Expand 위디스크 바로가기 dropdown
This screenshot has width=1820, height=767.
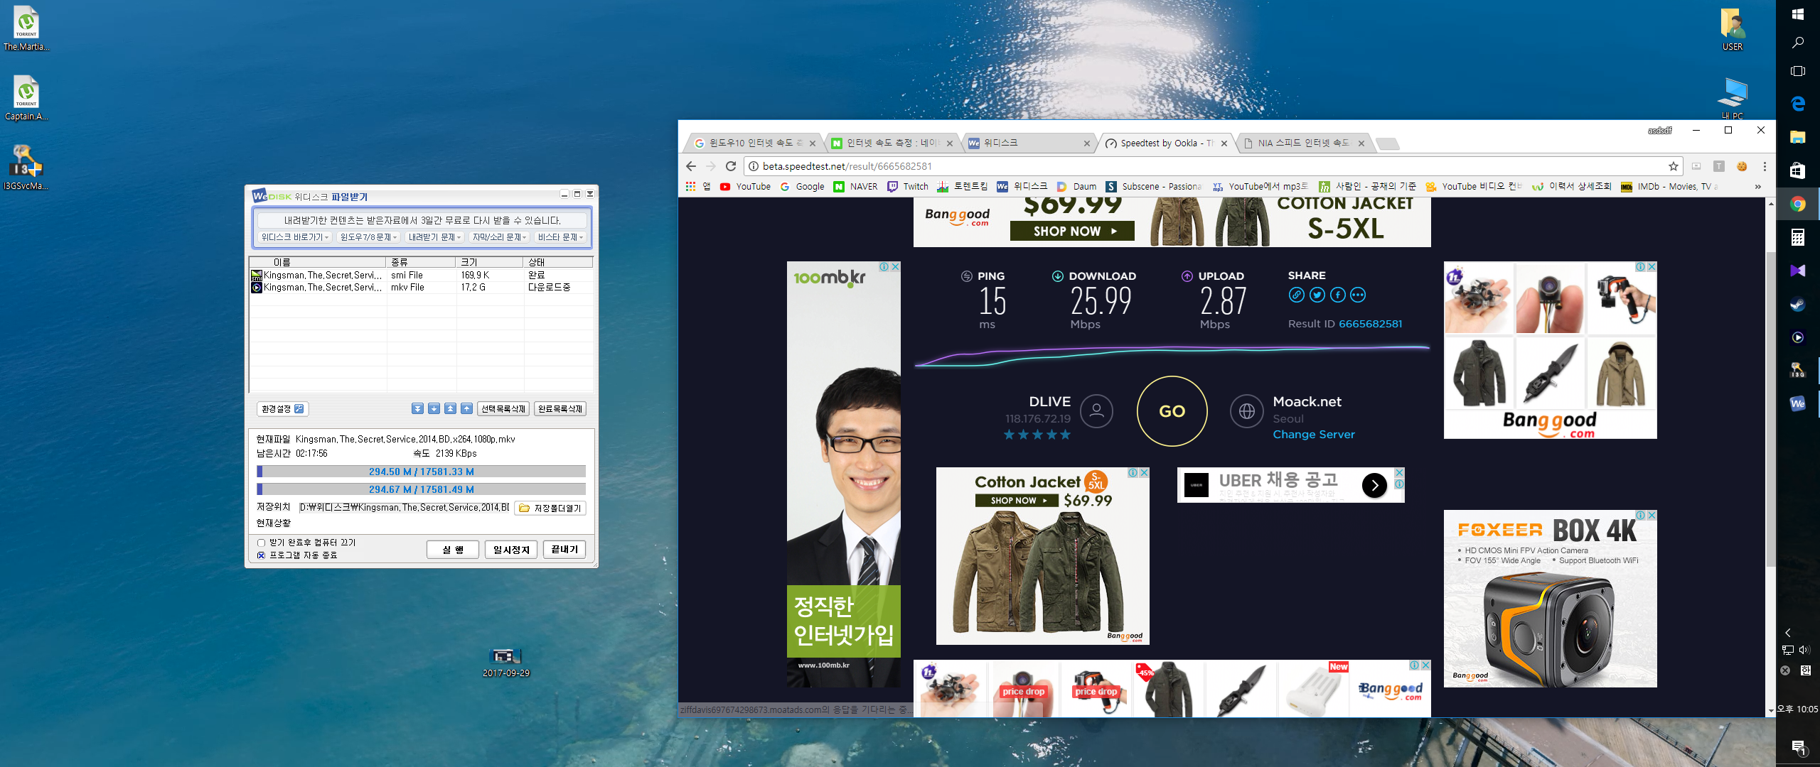[x=294, y=237]
